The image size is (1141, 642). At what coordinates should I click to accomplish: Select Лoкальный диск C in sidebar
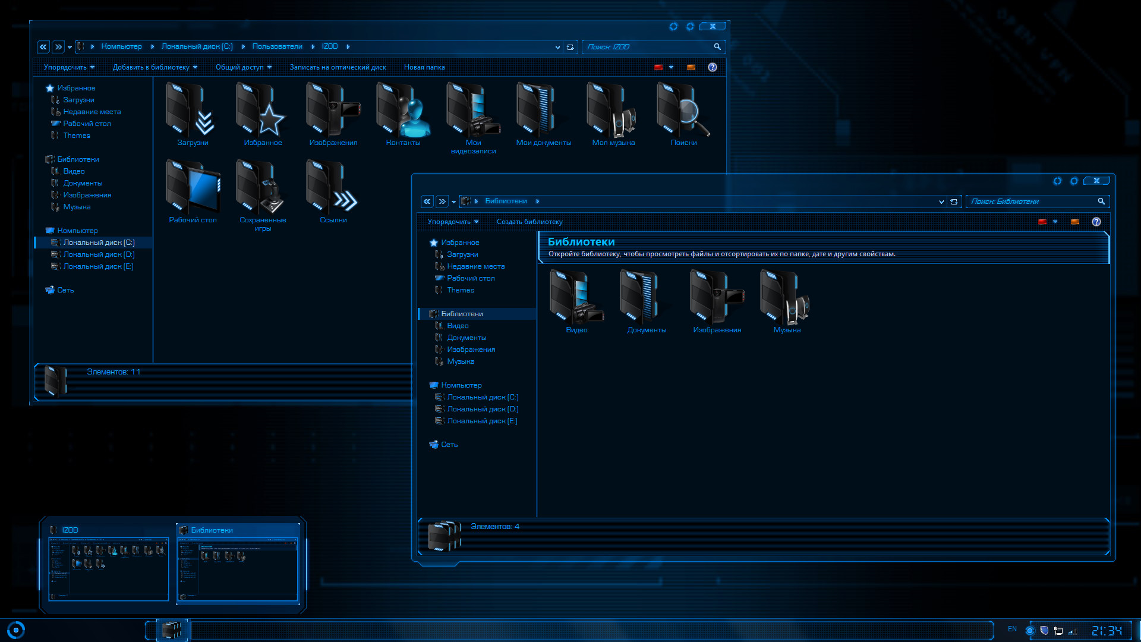97,242
